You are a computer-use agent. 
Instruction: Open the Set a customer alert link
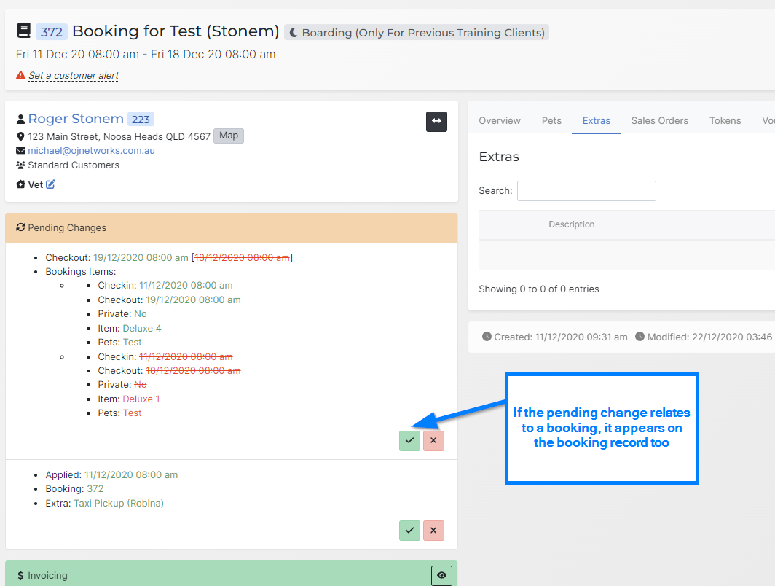tap(73, 76)
